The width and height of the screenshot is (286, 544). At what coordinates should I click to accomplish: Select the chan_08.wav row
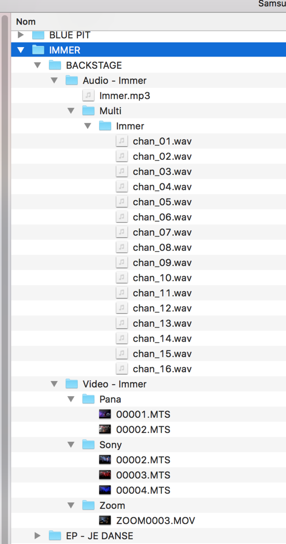[149, 247]
